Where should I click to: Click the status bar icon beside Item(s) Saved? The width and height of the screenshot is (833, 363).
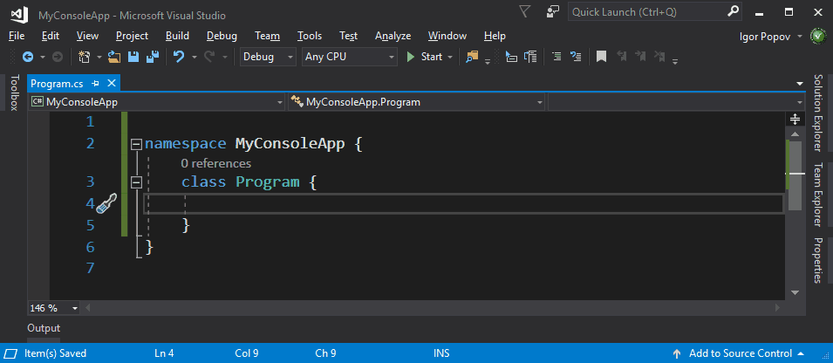click(10, 353)
